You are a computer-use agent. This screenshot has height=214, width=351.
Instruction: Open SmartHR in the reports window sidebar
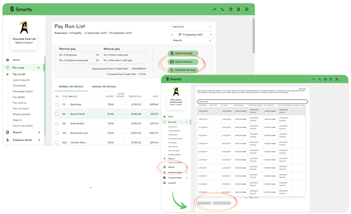[172, 183]
